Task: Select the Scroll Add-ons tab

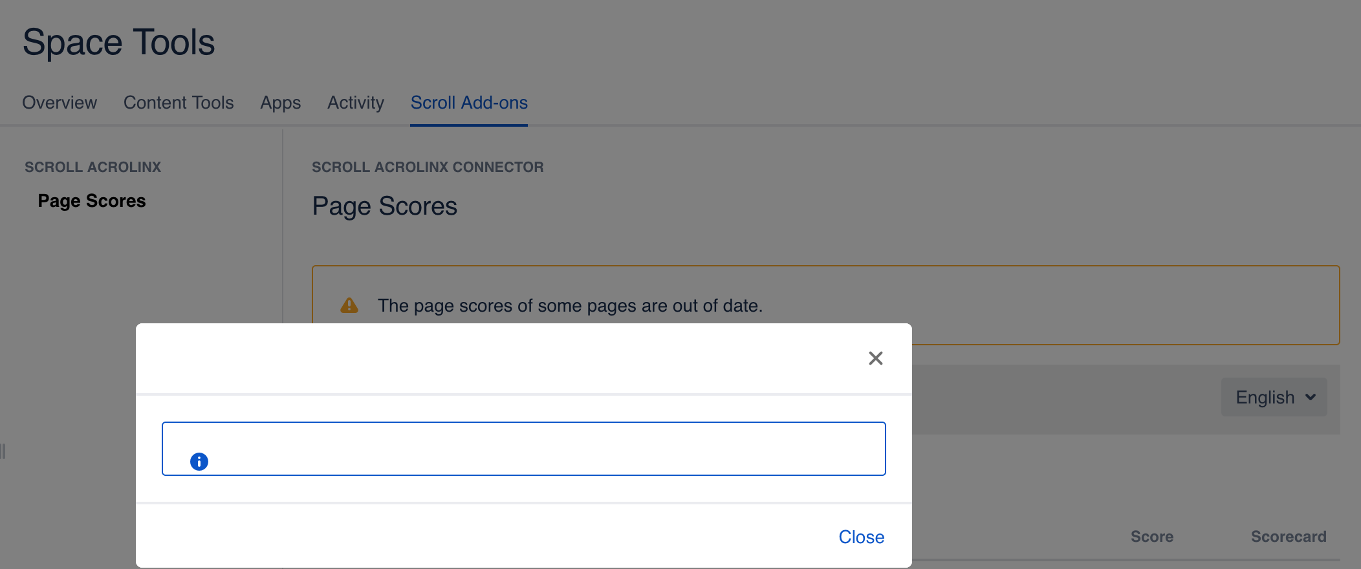Action: pos(469,103)
